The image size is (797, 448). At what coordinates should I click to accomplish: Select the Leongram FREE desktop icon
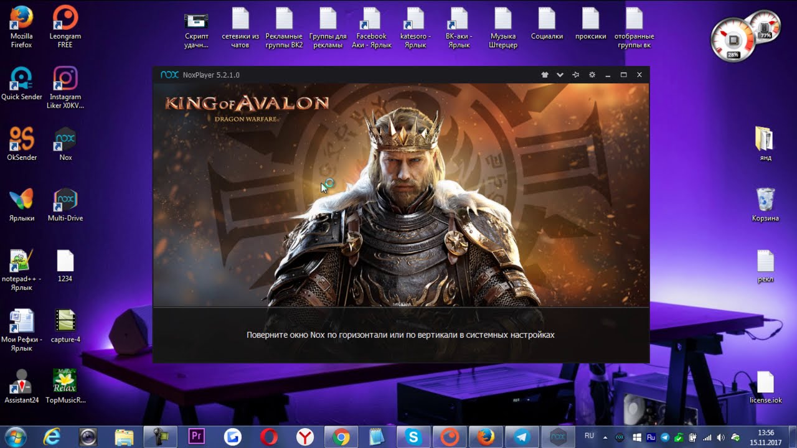65,27
